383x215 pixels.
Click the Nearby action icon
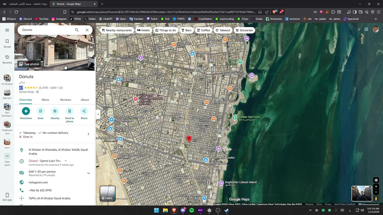[55, 111]
